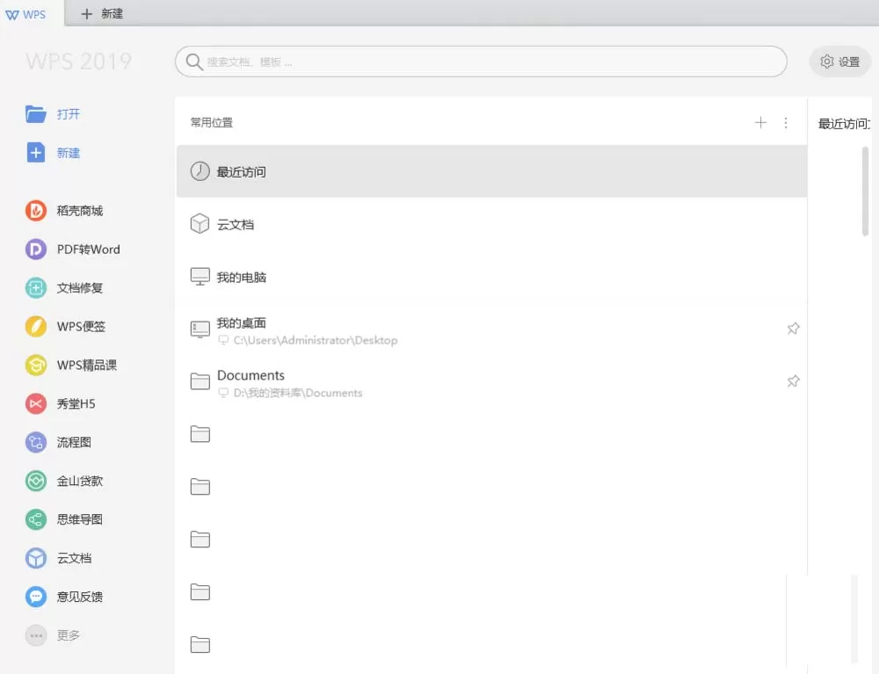The height and width of the screenshot is (674, 879).
Task: Open 意见反馈 feedback icon
Action: click(36, 597)
